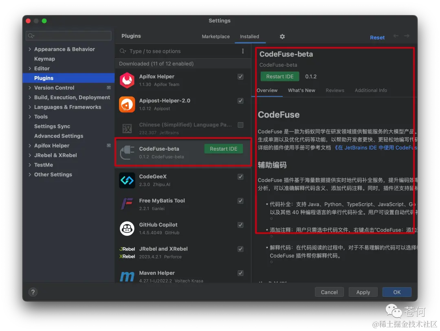Viewport: 440px width, 331px height.
Task: Switch to the Installed tab
Action: [249, 37]
